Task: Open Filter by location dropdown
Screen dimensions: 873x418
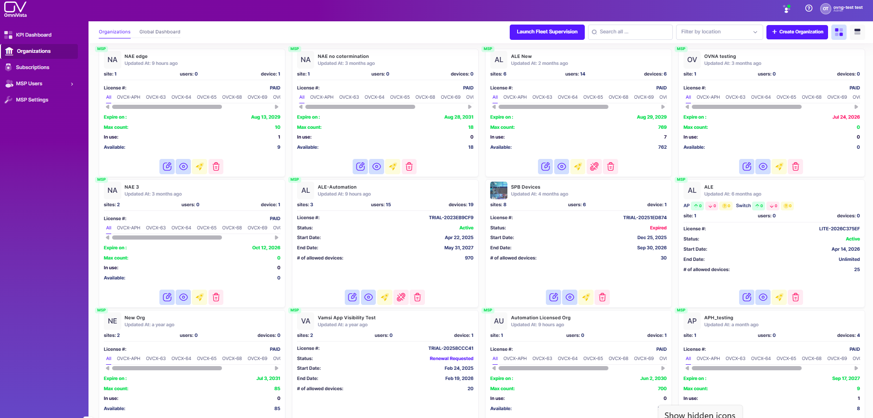Action: [719, 32]
